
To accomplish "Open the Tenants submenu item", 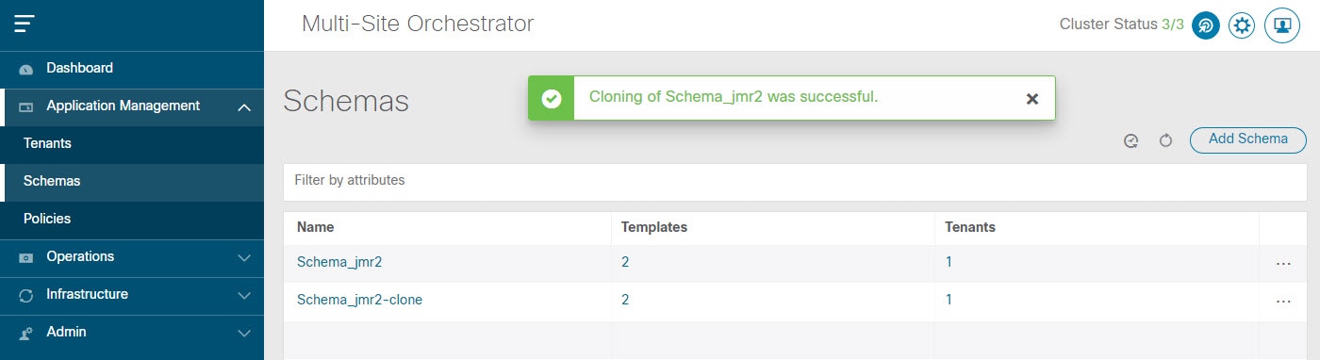I will pyautogui.click(x=132, y=144).
